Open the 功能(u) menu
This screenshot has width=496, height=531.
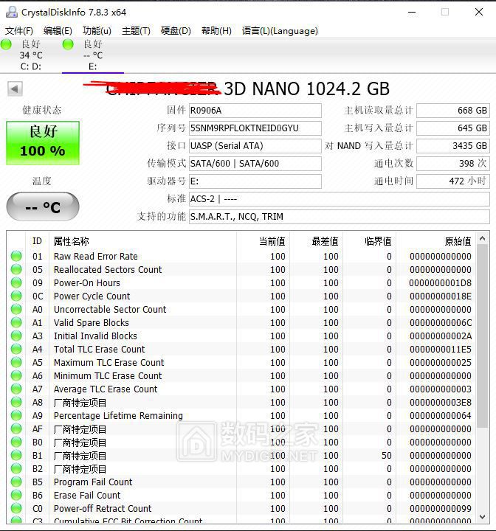tap(97, 31)
